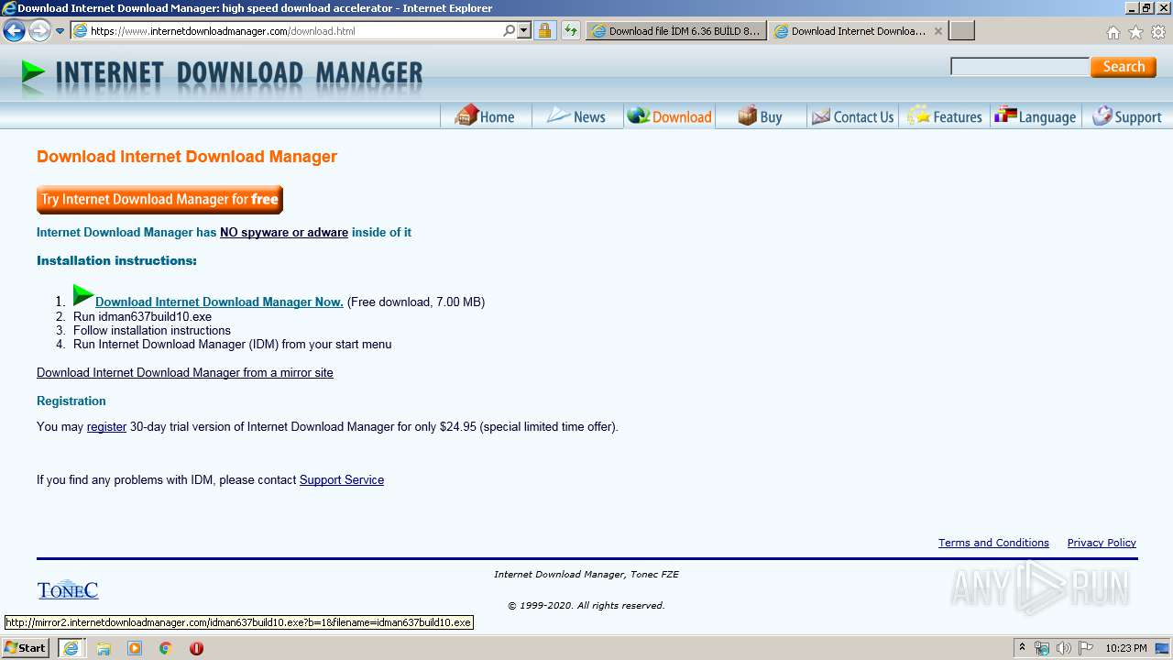Open the red Opera taskbar icon
This screenshot has height=660, width=1173.
coord(196,648)
